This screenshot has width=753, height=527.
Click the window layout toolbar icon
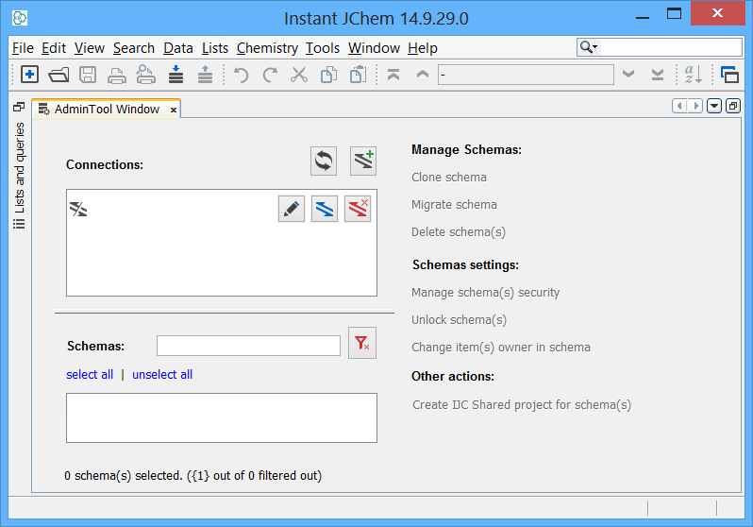pyautogui.click(x=730, y=75)
